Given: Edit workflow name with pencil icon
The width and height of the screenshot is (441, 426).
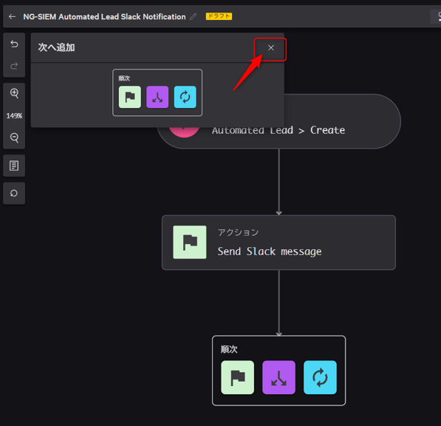Looking at the screenshot, I should click(193, 16).
